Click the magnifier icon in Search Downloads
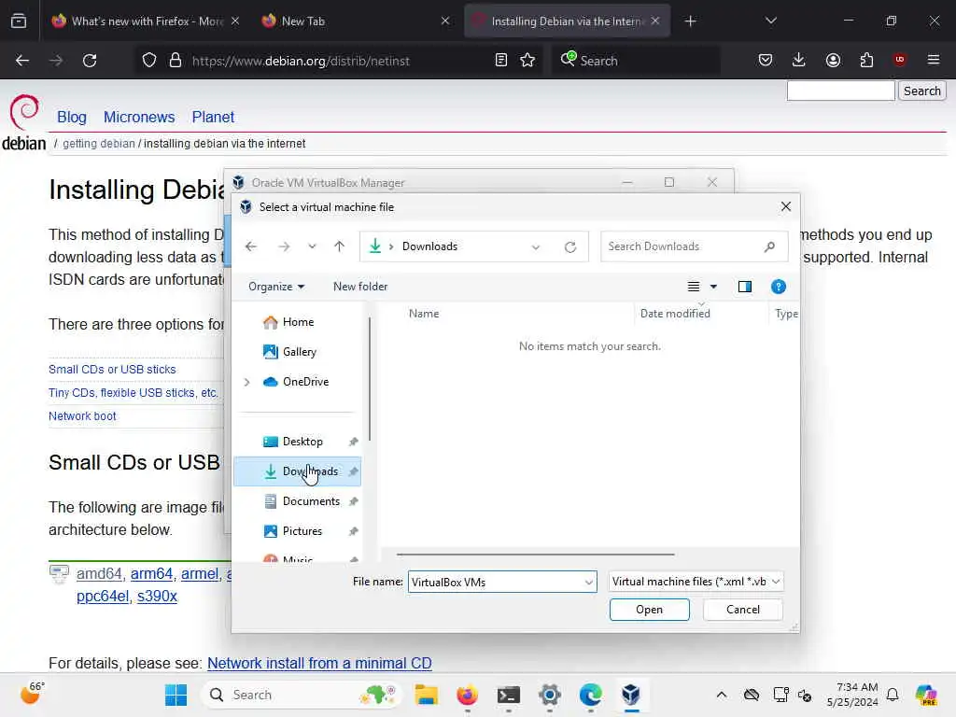Image resolution: width=956 pixels, height=717 pixels. pos(769,246)
